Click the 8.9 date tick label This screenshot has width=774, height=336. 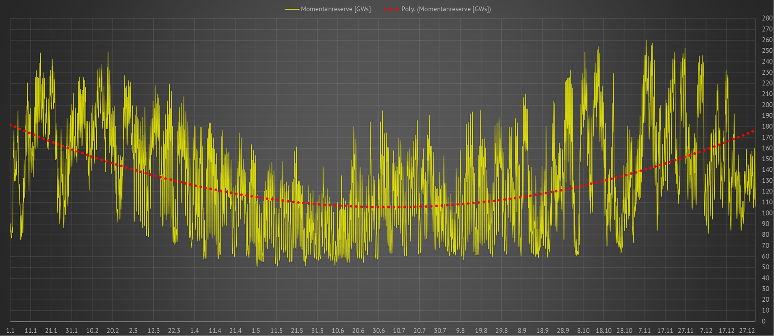[x=522, y=331]
